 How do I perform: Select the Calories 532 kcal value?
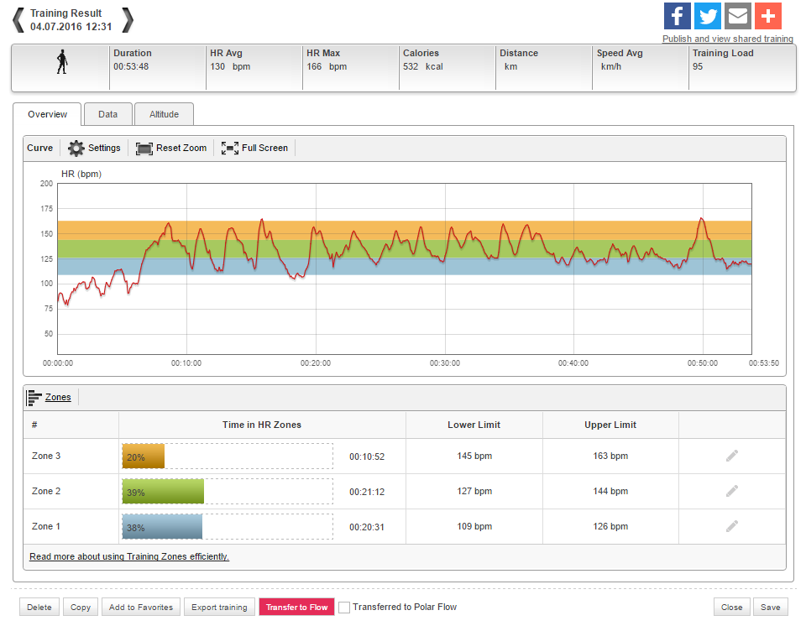[423, 66]
